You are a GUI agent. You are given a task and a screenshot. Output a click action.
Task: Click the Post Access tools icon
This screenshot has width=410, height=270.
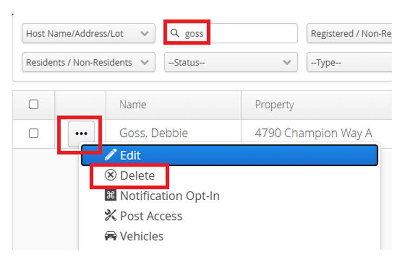[110, 215]
